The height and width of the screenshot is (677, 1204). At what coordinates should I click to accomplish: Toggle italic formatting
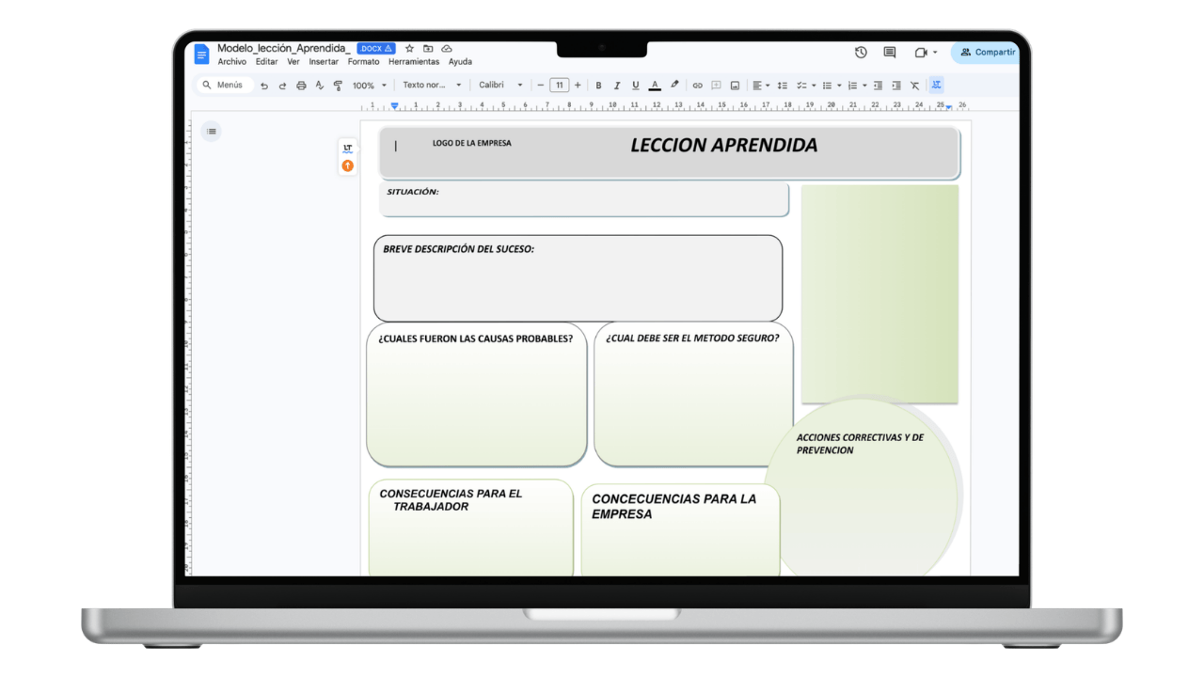[x=616, y=85]
